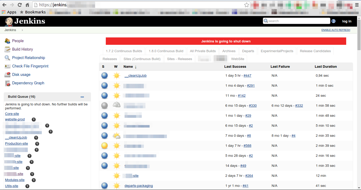The image size is (361, 190).
Task: Switch to All Private Builds tab
Action: point(203,51)
